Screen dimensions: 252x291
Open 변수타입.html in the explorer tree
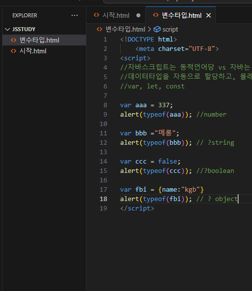point(44,40)
